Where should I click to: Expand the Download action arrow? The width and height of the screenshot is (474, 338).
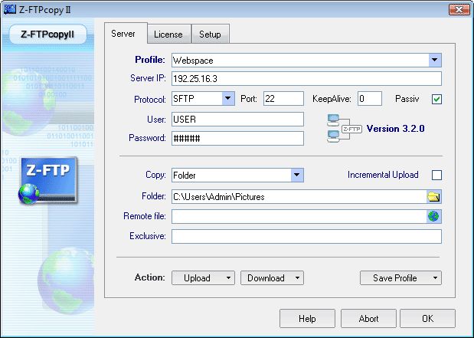click(297, 277)
